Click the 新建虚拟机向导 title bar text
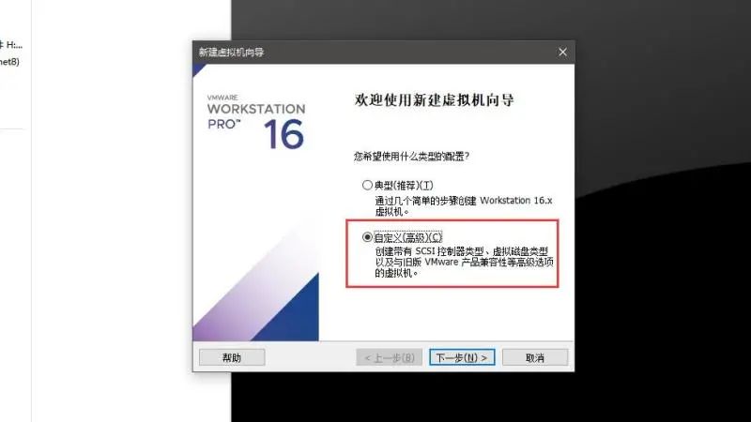Screen dimensions: 751x422 tap(231, 53)
